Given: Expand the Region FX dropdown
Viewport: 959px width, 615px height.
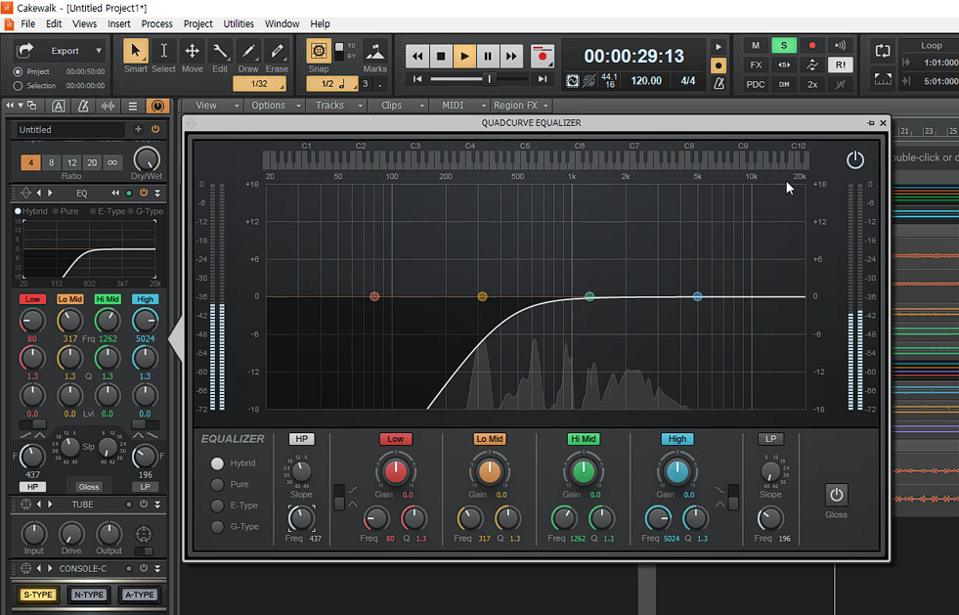Looking at the screenshot, I should pyautogui.click(x=520, y=106).
